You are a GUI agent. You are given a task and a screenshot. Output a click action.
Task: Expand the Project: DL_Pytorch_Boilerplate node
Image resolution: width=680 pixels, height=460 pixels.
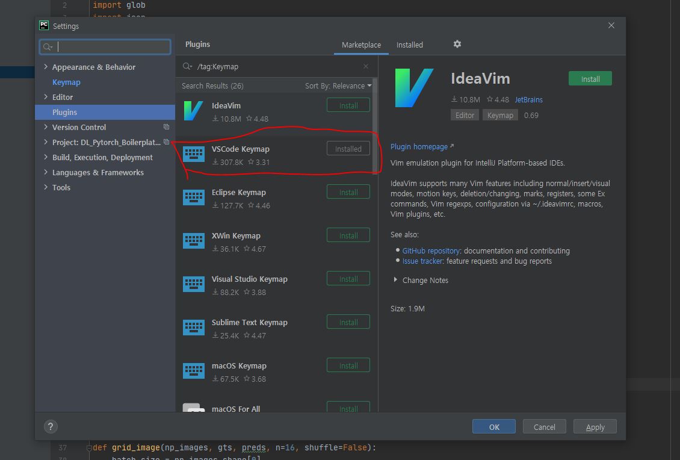tap(46, 142)
